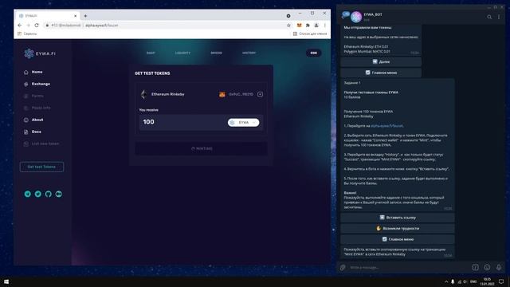Open the EYWA_BOT chat title
The width and height of the screenshot is (510, 287).
point(373,14)
